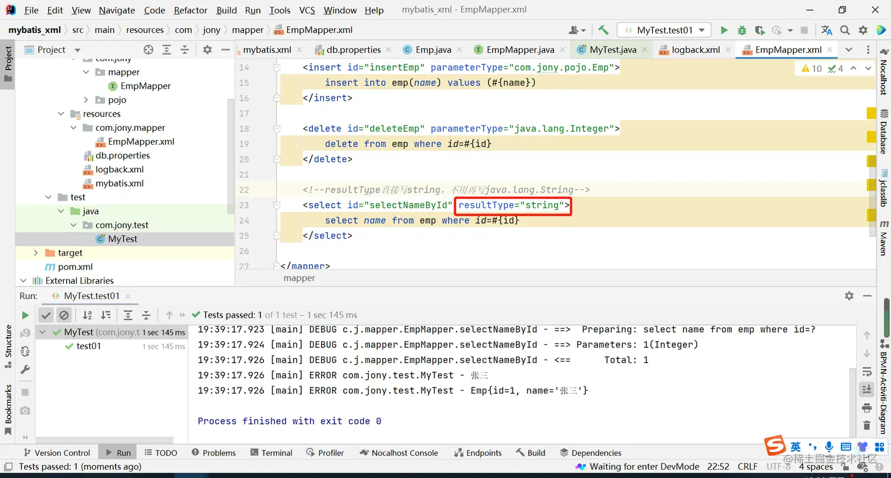Image resolution: width=891 pixels, height=478 pixels.
Task: Expand all nodes in the Project panel
Action: click(167, 50)
